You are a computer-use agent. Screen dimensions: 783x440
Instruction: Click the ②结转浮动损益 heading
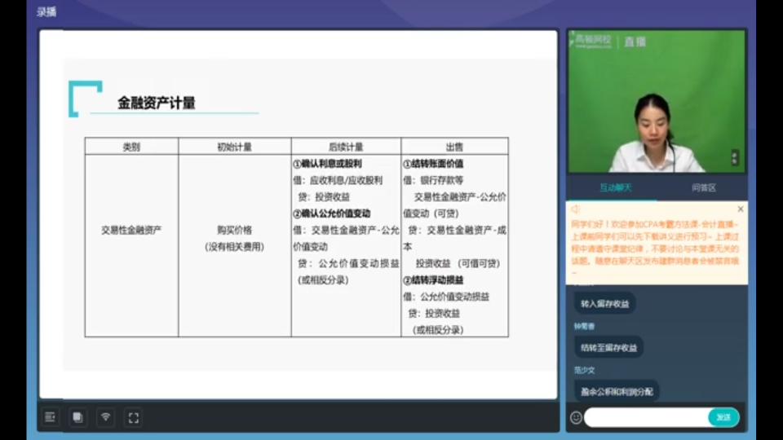(433, 279)
